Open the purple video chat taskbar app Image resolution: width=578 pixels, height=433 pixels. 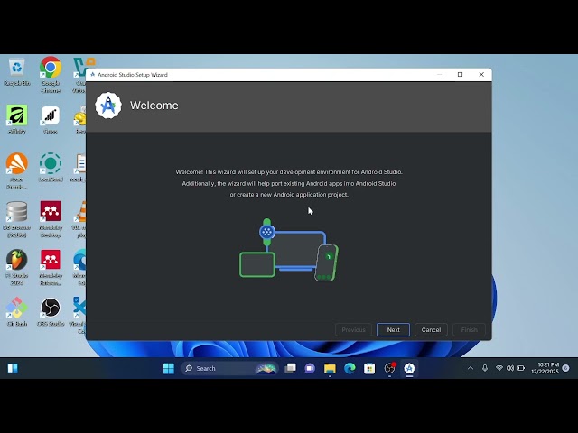coord(310,368)
